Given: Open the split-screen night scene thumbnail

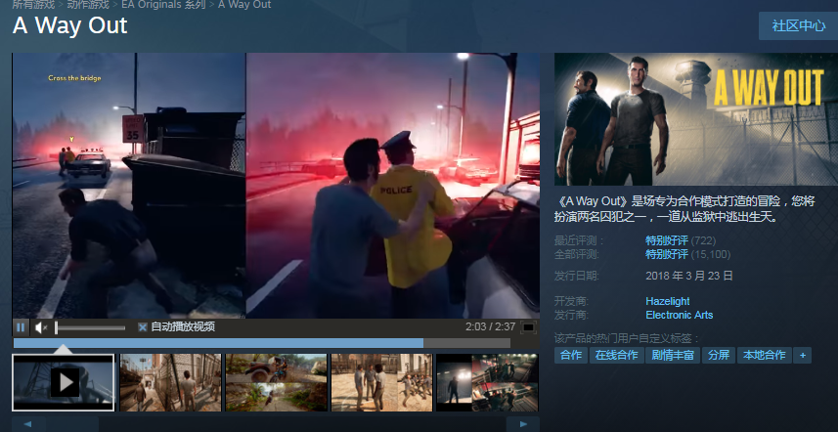Looking at the screenshot, I should click(x=487, y=382).
